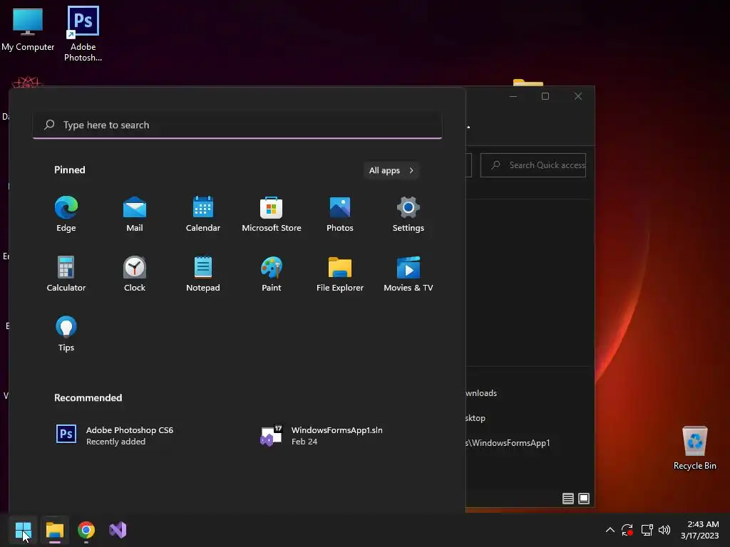Open Movies & TV app
This screenshot has height=547, width=730.
click(408, 274)
